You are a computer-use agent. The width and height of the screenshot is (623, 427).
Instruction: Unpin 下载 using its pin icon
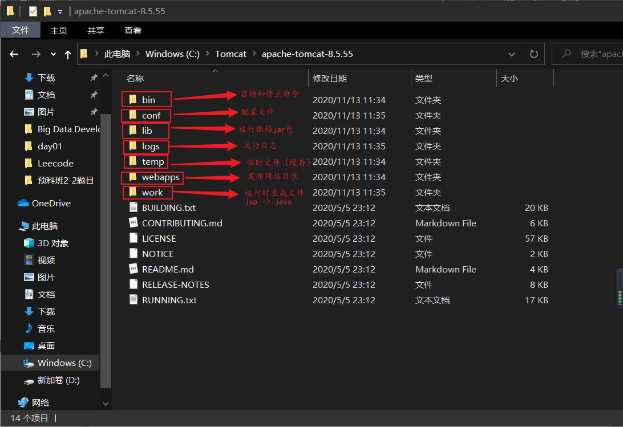tap(94, 78)
